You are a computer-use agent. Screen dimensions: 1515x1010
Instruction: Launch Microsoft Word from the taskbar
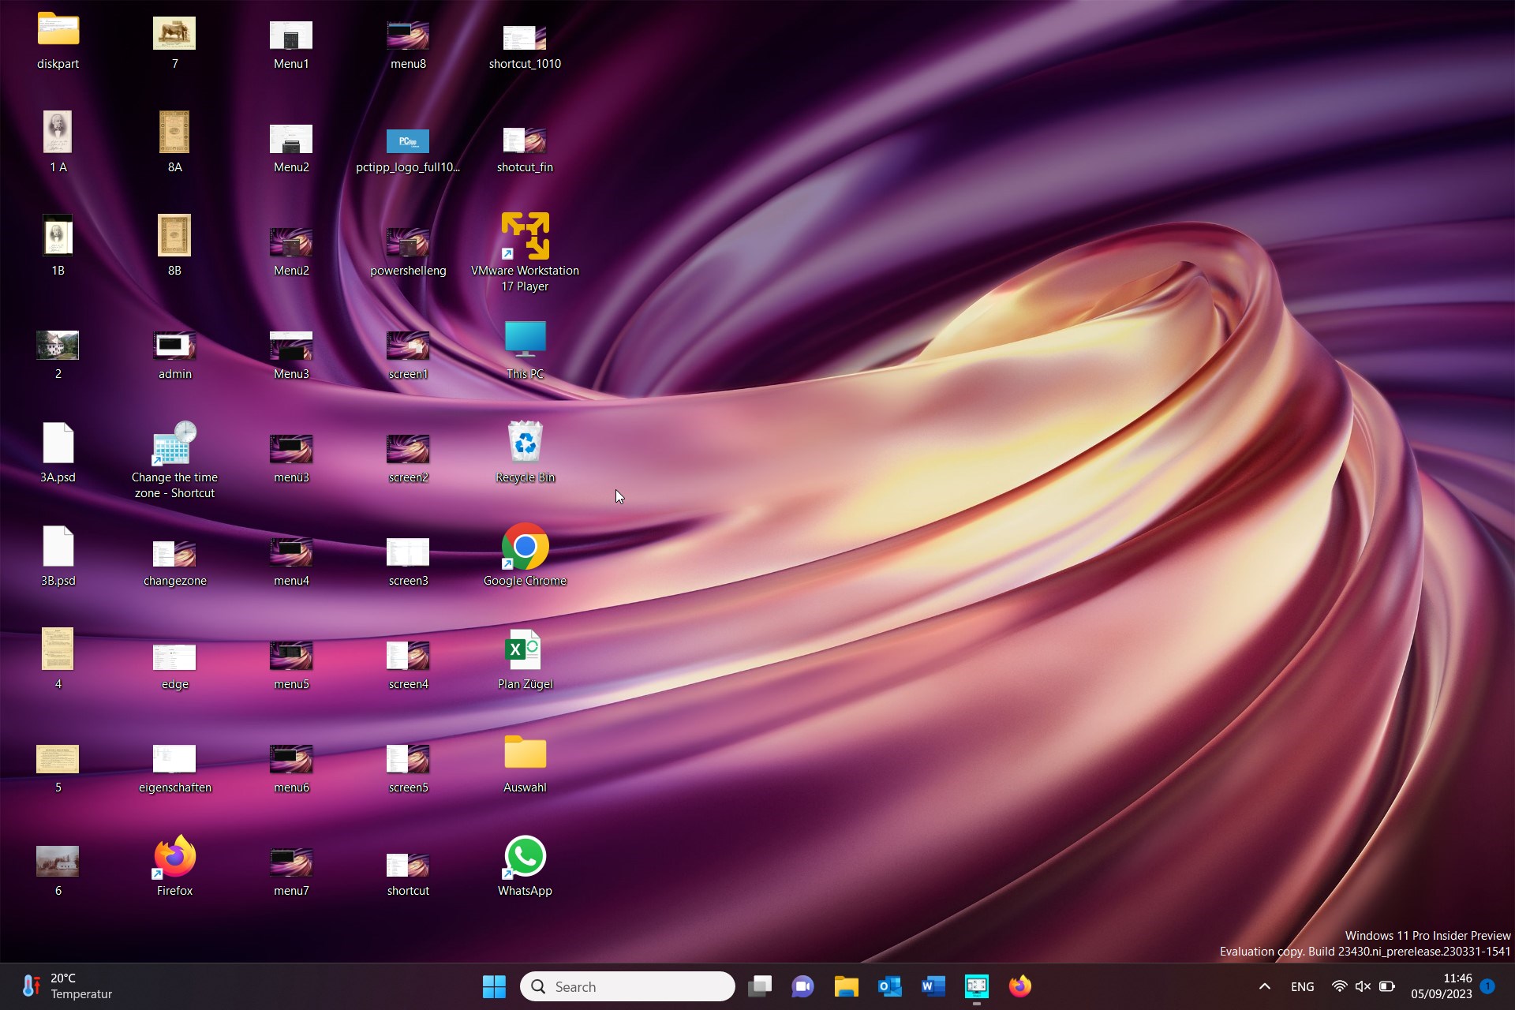coord(933,986)
